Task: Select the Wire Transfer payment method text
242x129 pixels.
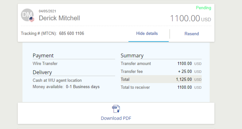Action: click(45, 63)
